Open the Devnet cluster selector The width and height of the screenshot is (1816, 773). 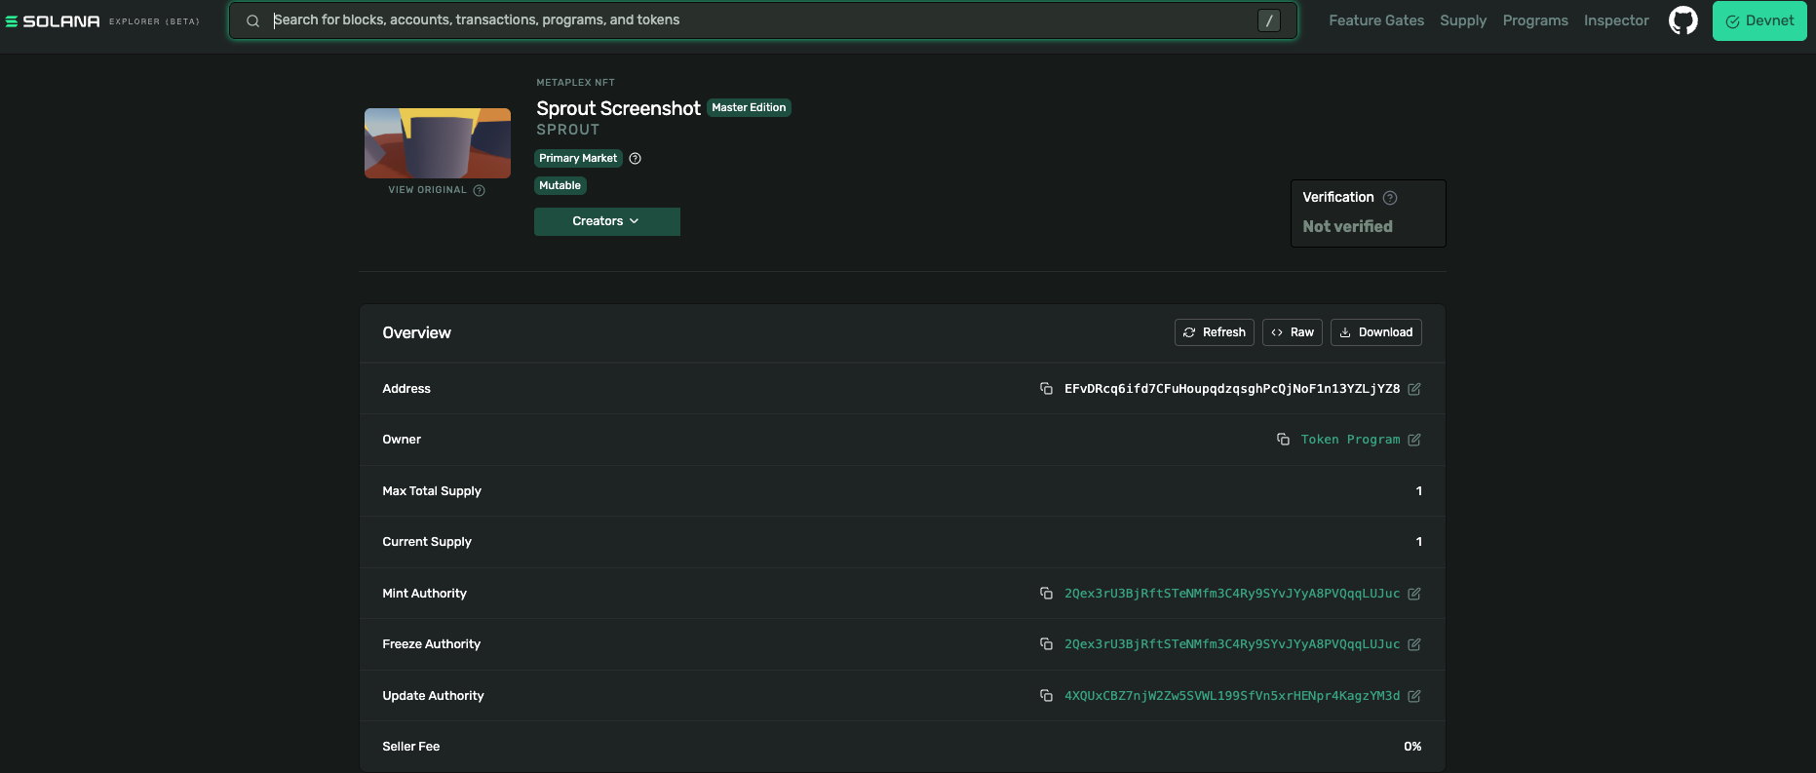[x=1759, y=20]
